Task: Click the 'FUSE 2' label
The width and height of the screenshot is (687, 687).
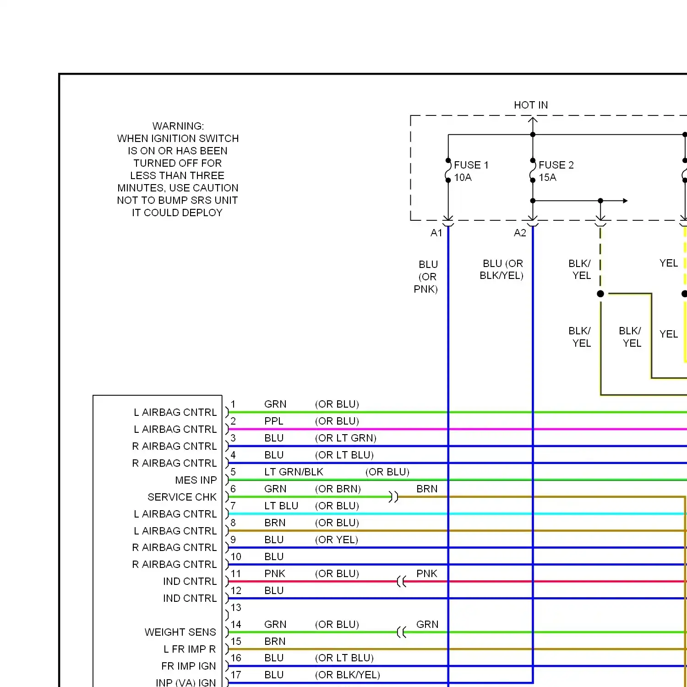Action: 556,165
